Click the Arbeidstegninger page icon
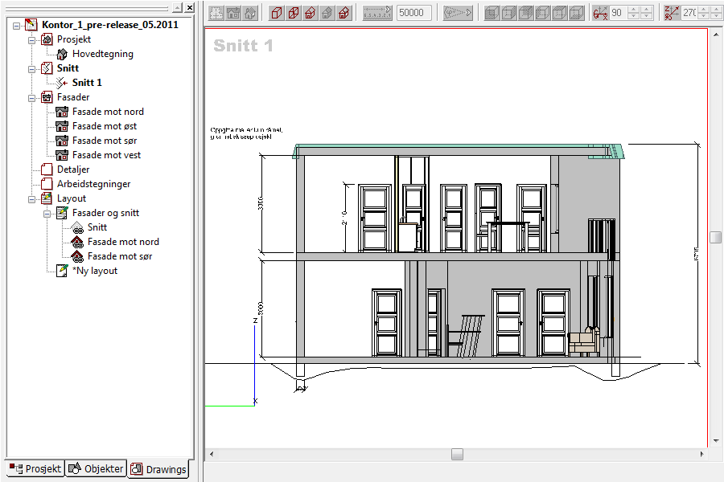Screen dimensions: 724x482 click(47, 184)
